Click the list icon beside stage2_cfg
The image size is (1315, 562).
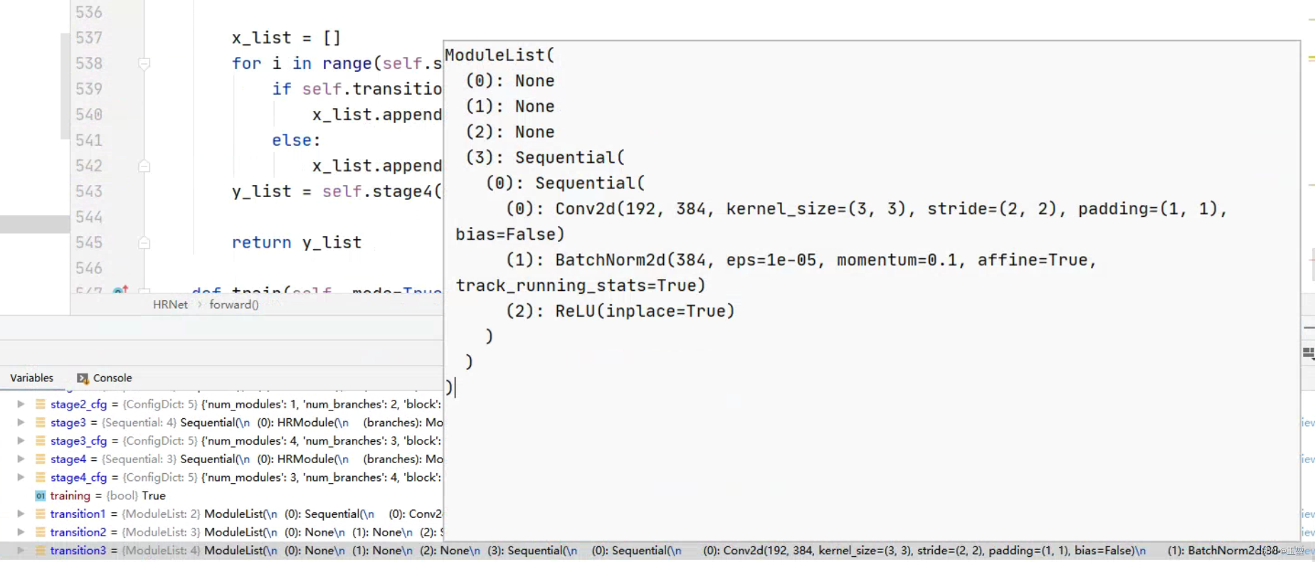pos(41,404)
